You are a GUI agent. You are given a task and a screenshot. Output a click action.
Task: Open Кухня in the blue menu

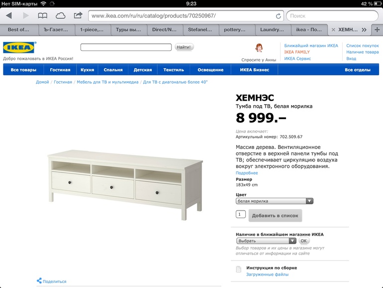pyautogui.click(x=87, y=70)
